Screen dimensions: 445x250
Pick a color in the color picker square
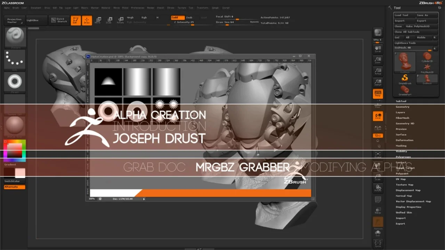click(15, 150)
